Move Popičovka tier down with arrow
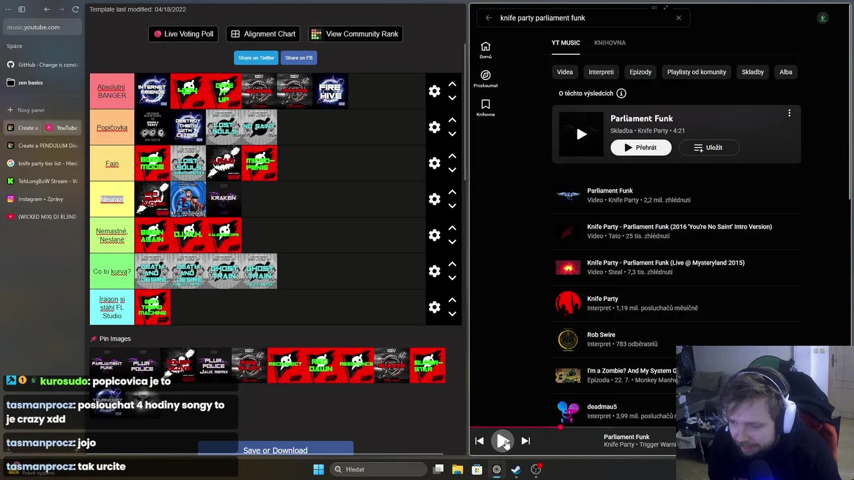Viewport: 854px width, 480px height. (x=452, y=134)
